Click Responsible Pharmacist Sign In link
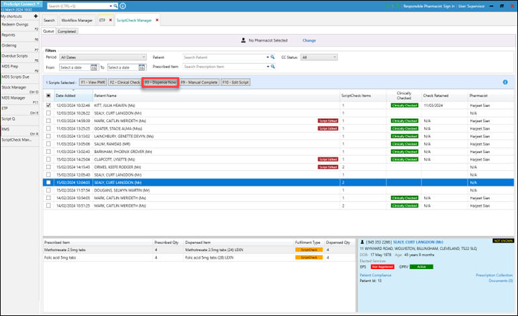The height and width of the screenshot is (316, 518). (x=429, y=6)
